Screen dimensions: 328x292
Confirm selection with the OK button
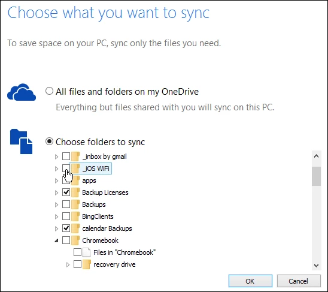pos(250,281)
